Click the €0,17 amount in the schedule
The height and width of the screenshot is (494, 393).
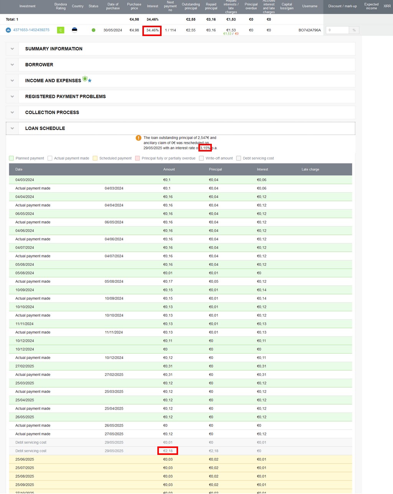(168, 282)
